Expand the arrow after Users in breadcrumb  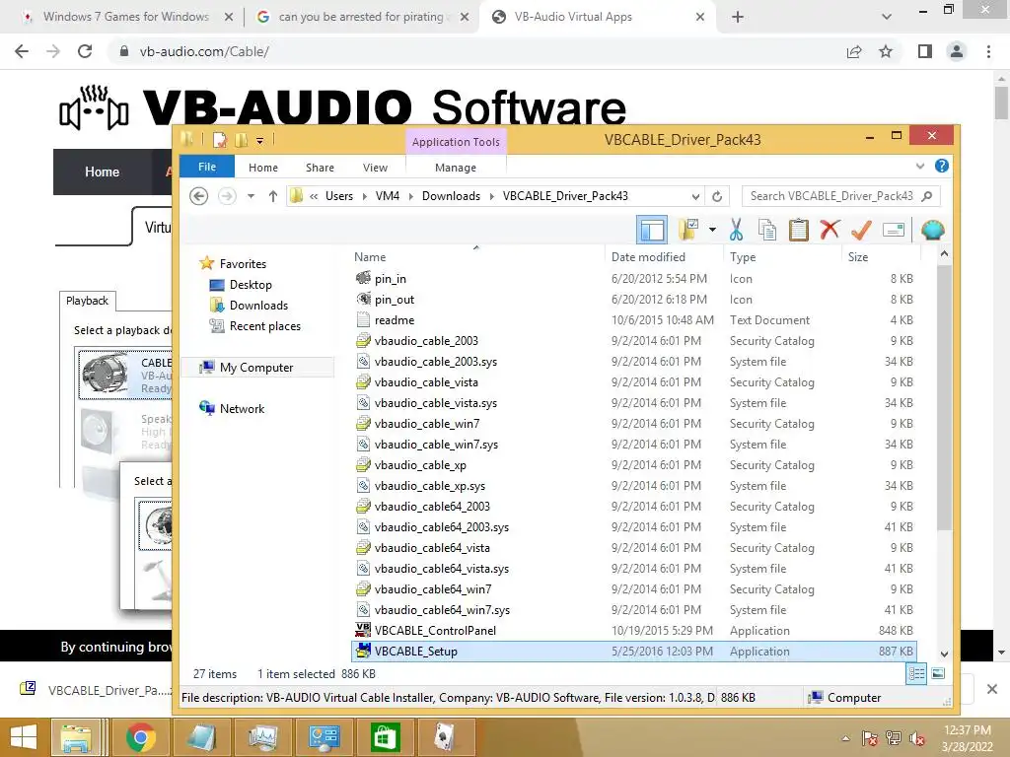point(364,196)
